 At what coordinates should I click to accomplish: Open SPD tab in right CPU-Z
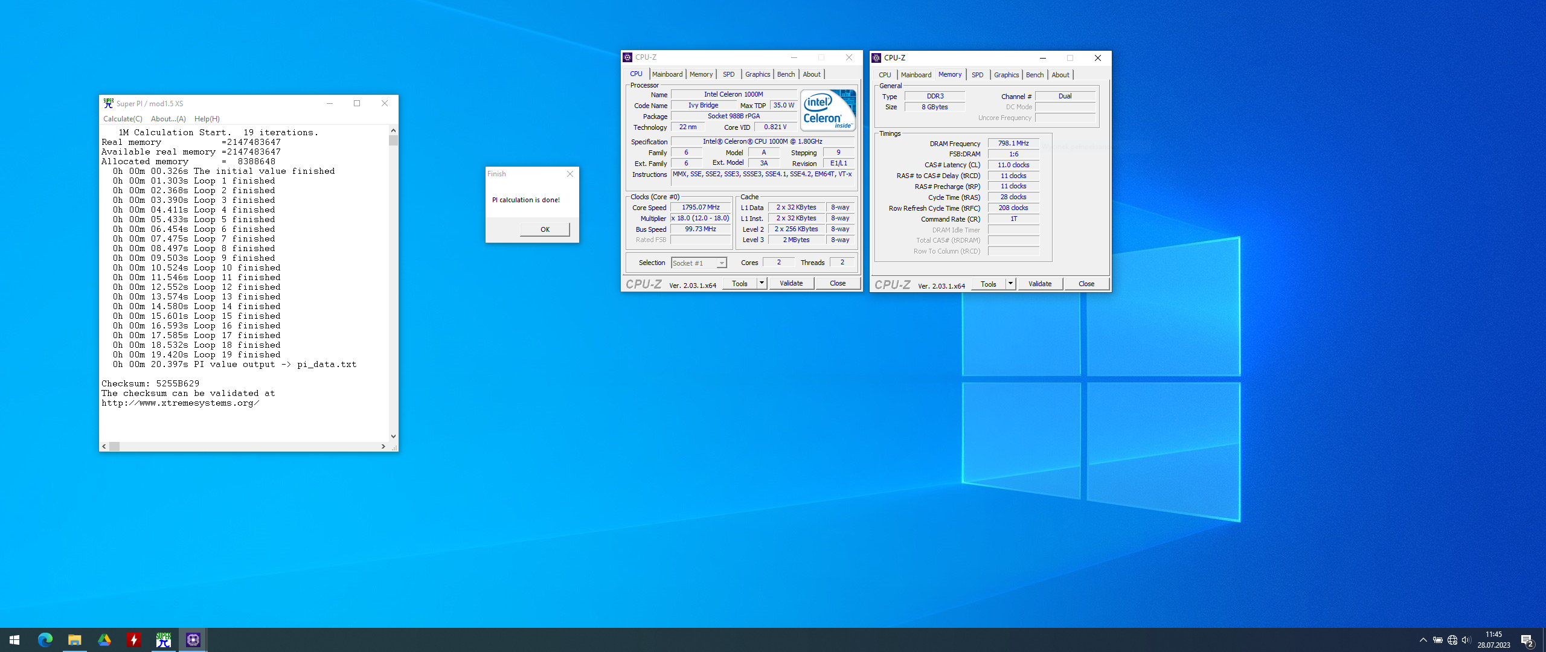[x=978, y=75]
